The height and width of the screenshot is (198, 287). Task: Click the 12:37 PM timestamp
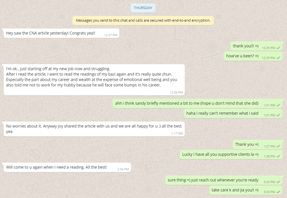click(x=110, y=35)
